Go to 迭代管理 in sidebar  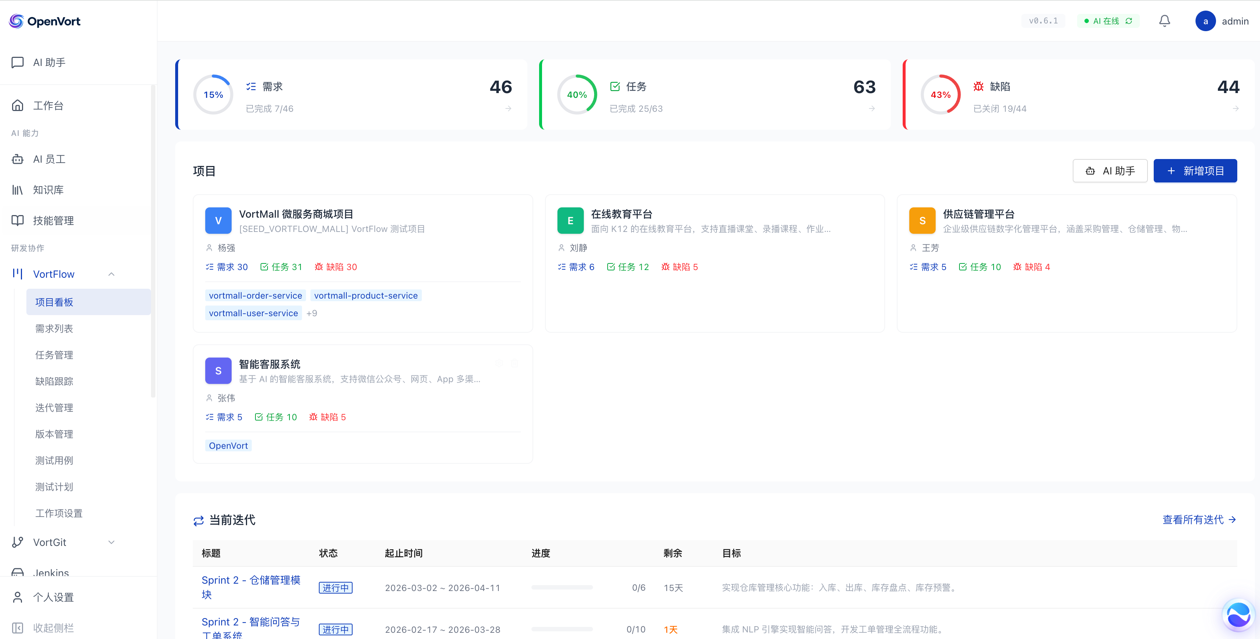(x=54, y=408)
